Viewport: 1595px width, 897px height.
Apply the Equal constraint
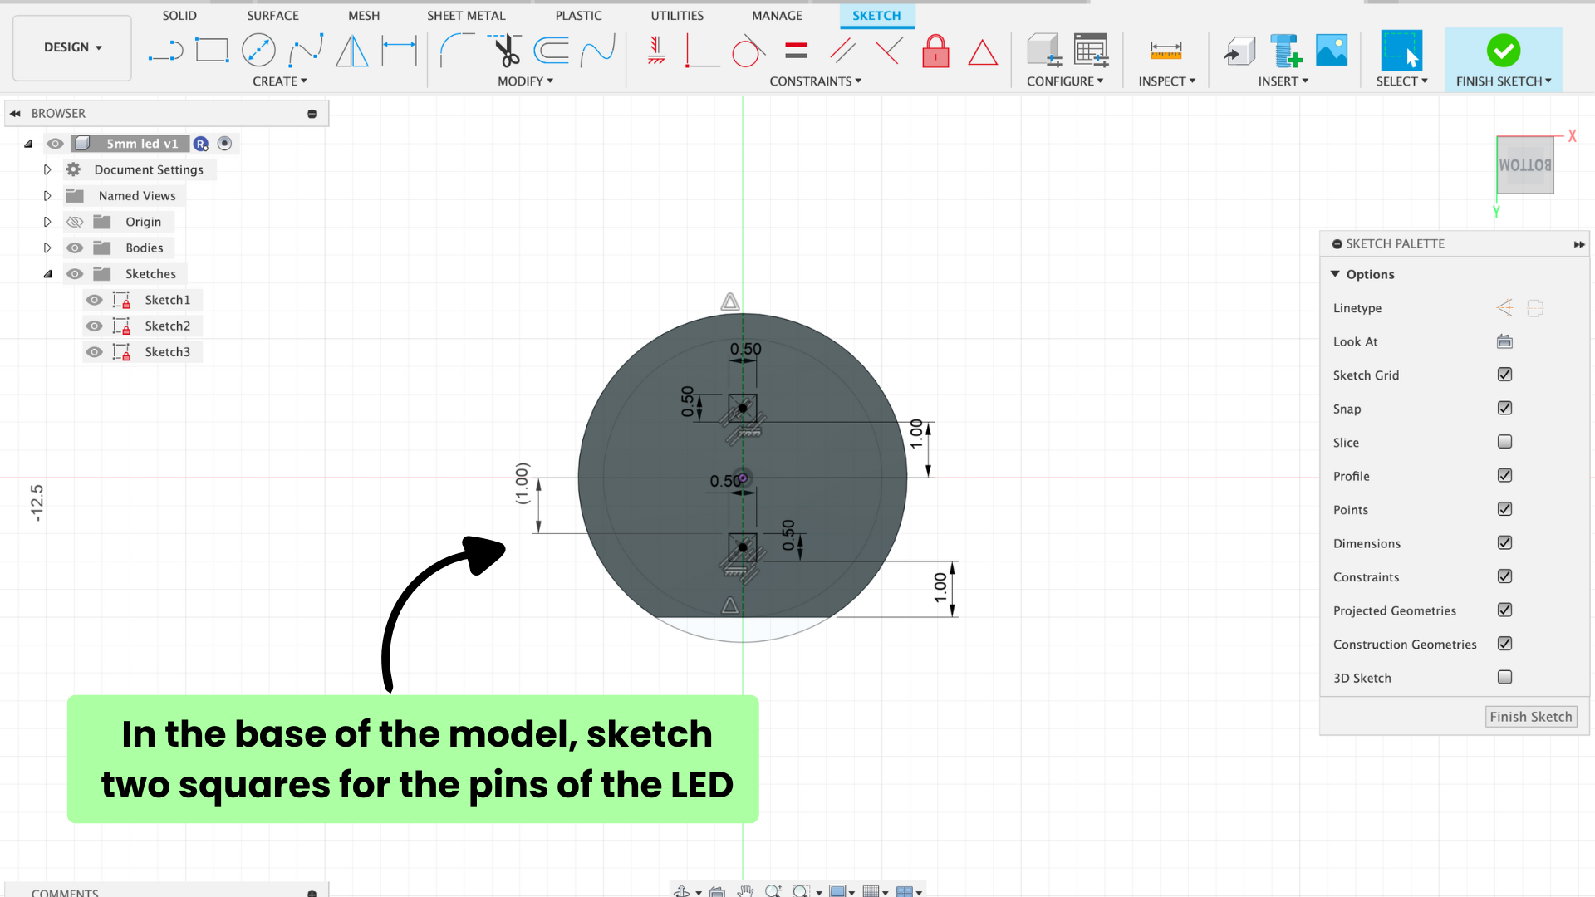796,51
